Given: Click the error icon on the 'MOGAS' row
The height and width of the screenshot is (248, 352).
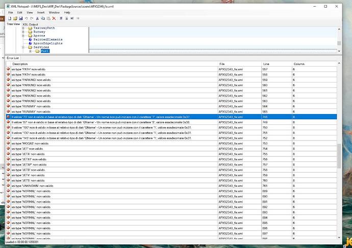Looking at the screenshot, I should click(8, 143).
